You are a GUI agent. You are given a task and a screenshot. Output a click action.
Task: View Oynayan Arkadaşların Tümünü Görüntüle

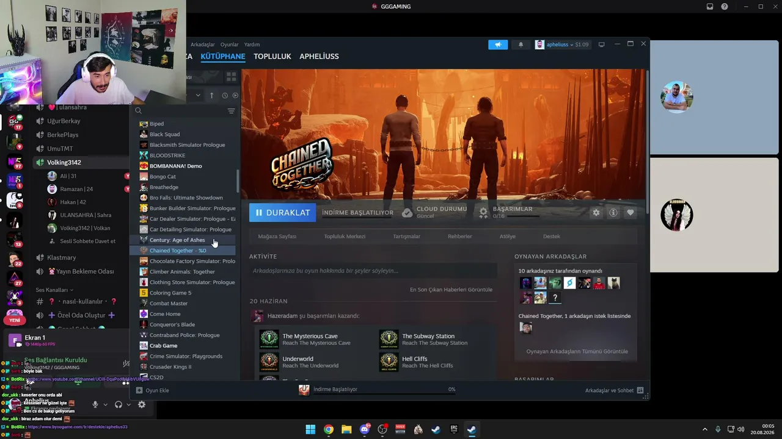577,351
